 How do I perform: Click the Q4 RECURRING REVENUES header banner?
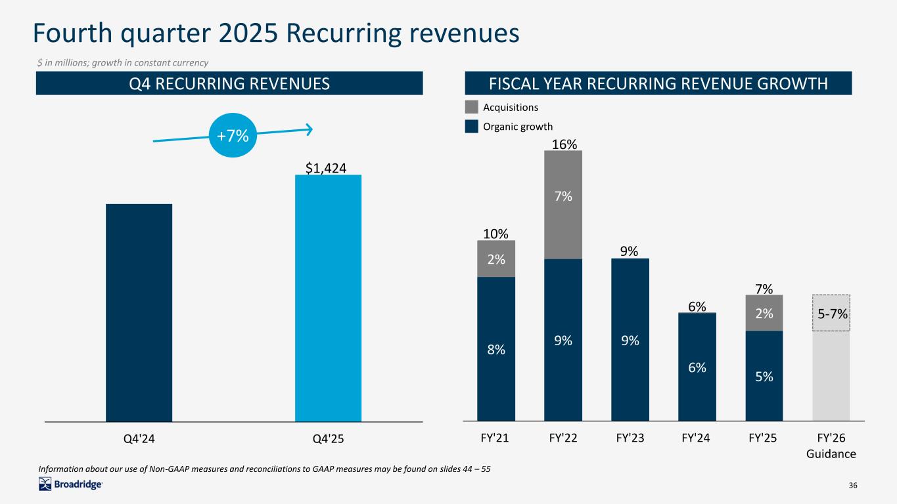(229, 83)
